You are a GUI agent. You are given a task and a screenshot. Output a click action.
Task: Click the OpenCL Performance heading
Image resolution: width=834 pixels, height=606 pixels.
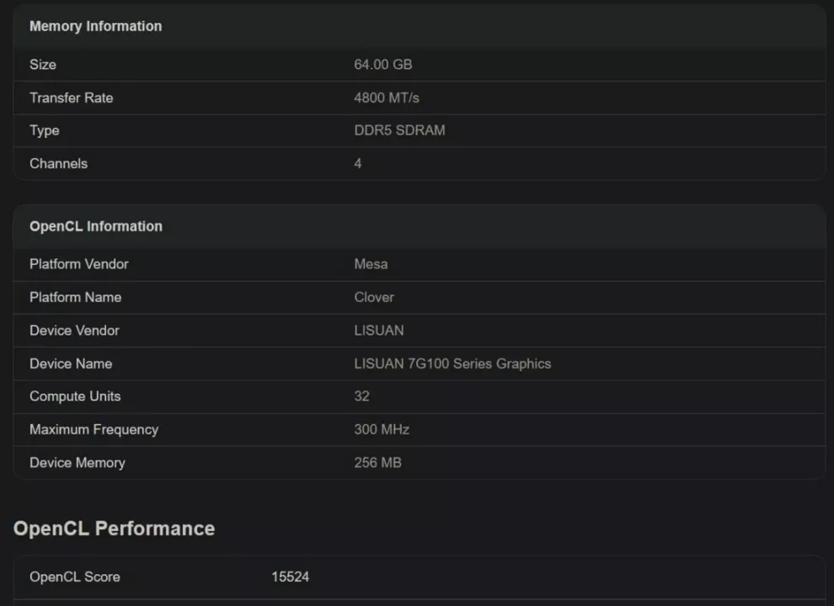(x=114, y=528)
